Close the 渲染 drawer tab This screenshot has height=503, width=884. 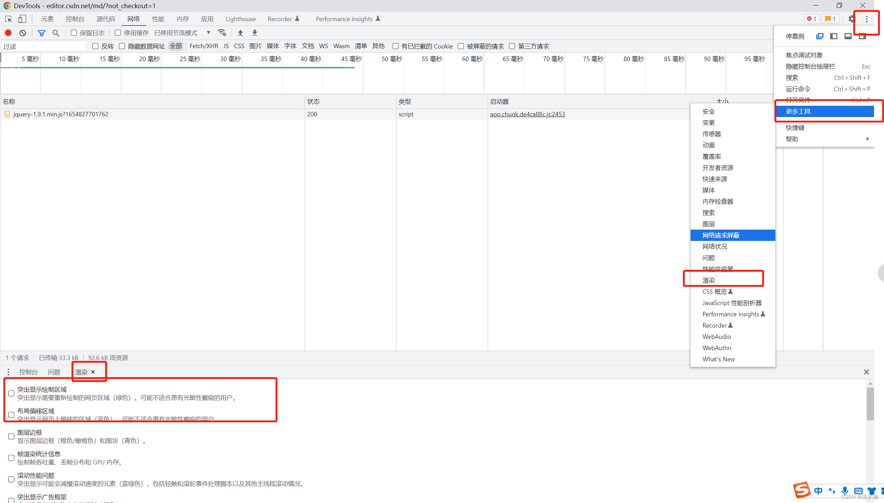pos(93,372)
